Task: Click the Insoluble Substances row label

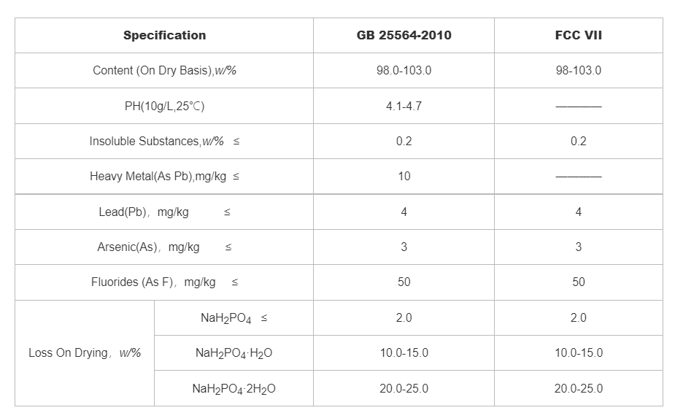Action: [164, 141]
